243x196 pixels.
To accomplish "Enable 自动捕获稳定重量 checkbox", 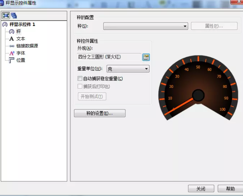I will [x=80, y=78].
